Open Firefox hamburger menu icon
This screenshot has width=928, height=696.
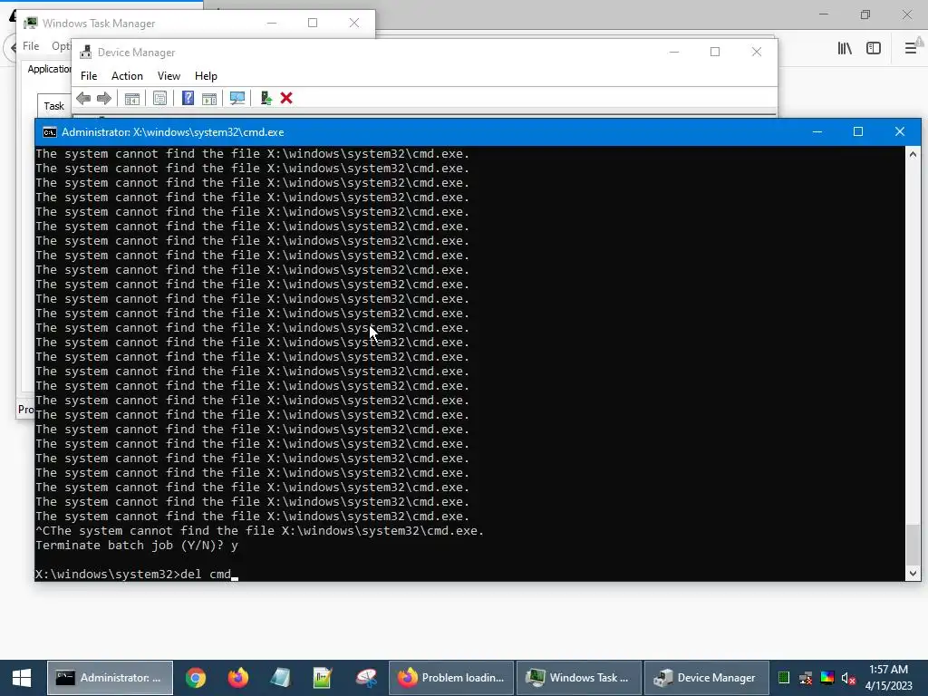click(911, 48)
